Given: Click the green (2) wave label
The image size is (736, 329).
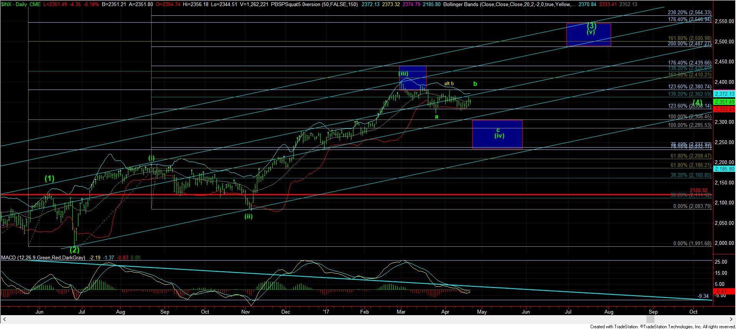Looking at the screenshot, I should (75, 251).
